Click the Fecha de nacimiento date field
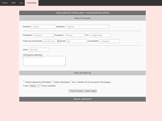 51,41
